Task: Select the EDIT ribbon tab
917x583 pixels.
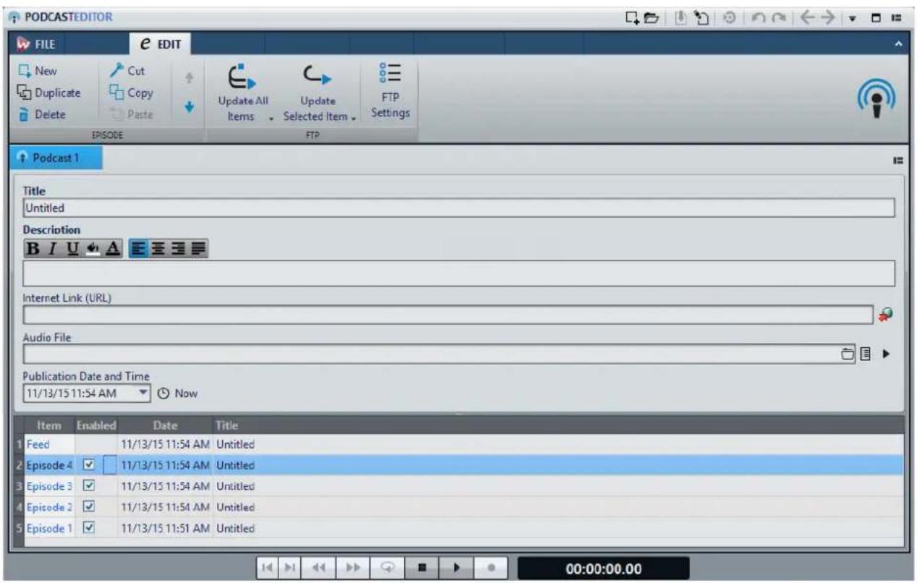Action: click(x=159, y=45)
